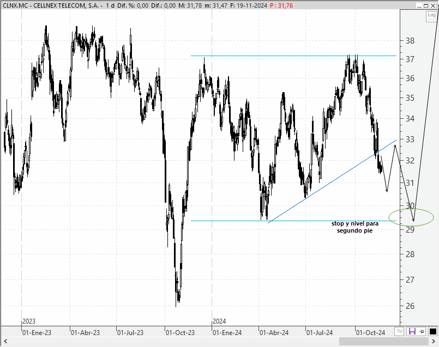Click the 'm: 31,47' low value
The width and height of the screenshot is (439, 347).
tap(216, 5)
